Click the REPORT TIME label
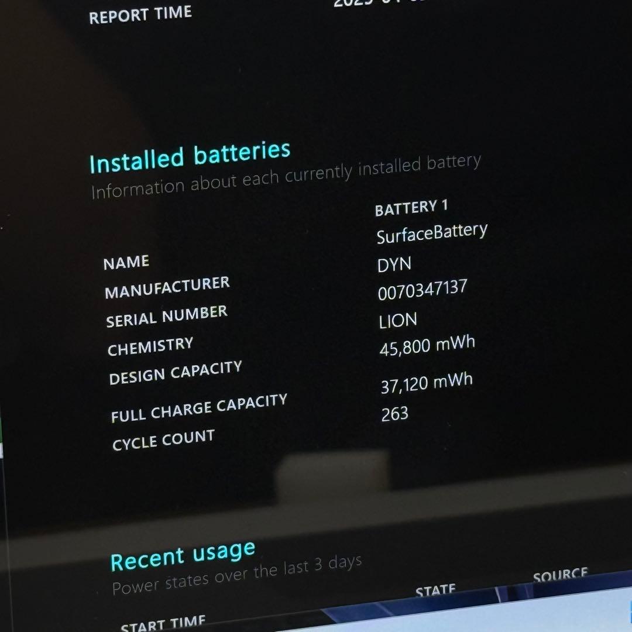This screenshot has width=632, height=632. [x=140, y=15]
